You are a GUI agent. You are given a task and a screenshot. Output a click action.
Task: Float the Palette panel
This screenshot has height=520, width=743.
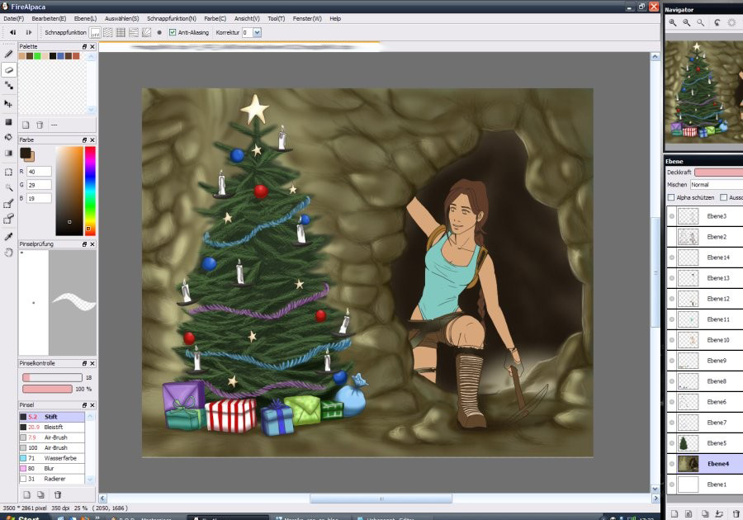[84, 46]
